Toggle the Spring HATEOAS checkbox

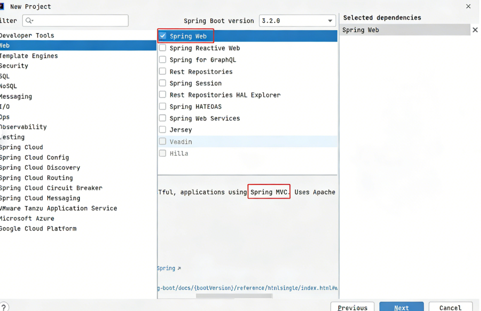click(163, 106)
